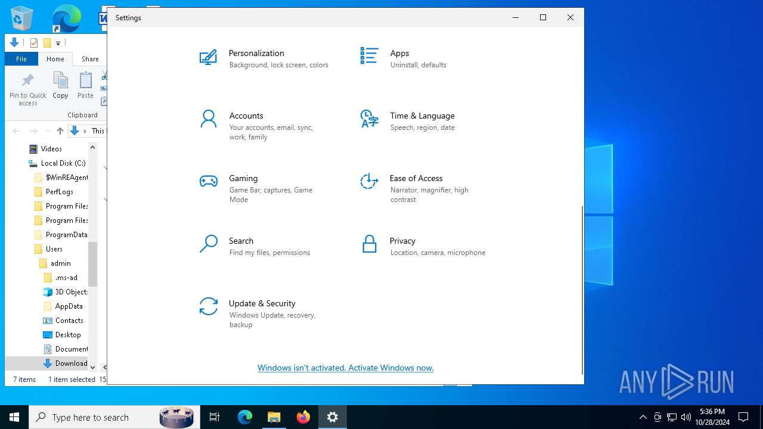Switch to the Home ribbon tab
Image resolution: width=763 pixels, height=429 pixels.
point(55,59)
